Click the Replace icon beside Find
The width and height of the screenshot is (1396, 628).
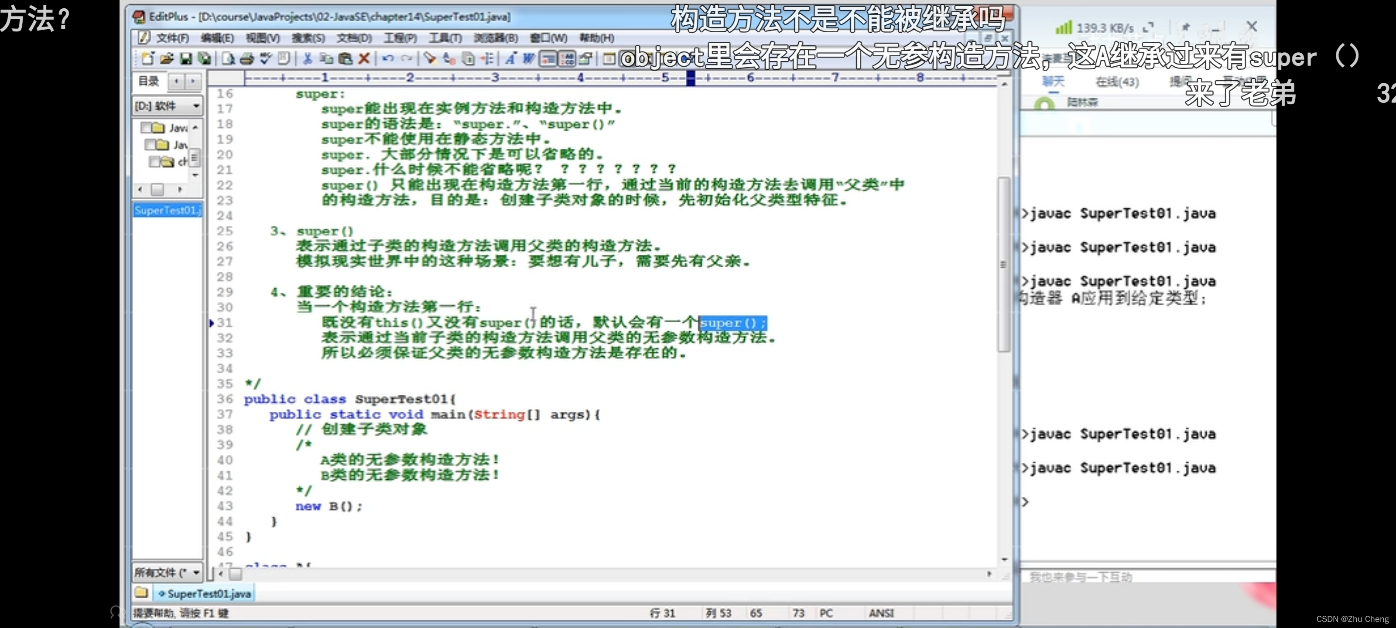tap(449, 58)
